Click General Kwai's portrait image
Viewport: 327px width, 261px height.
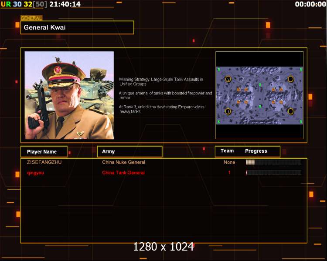69,95
